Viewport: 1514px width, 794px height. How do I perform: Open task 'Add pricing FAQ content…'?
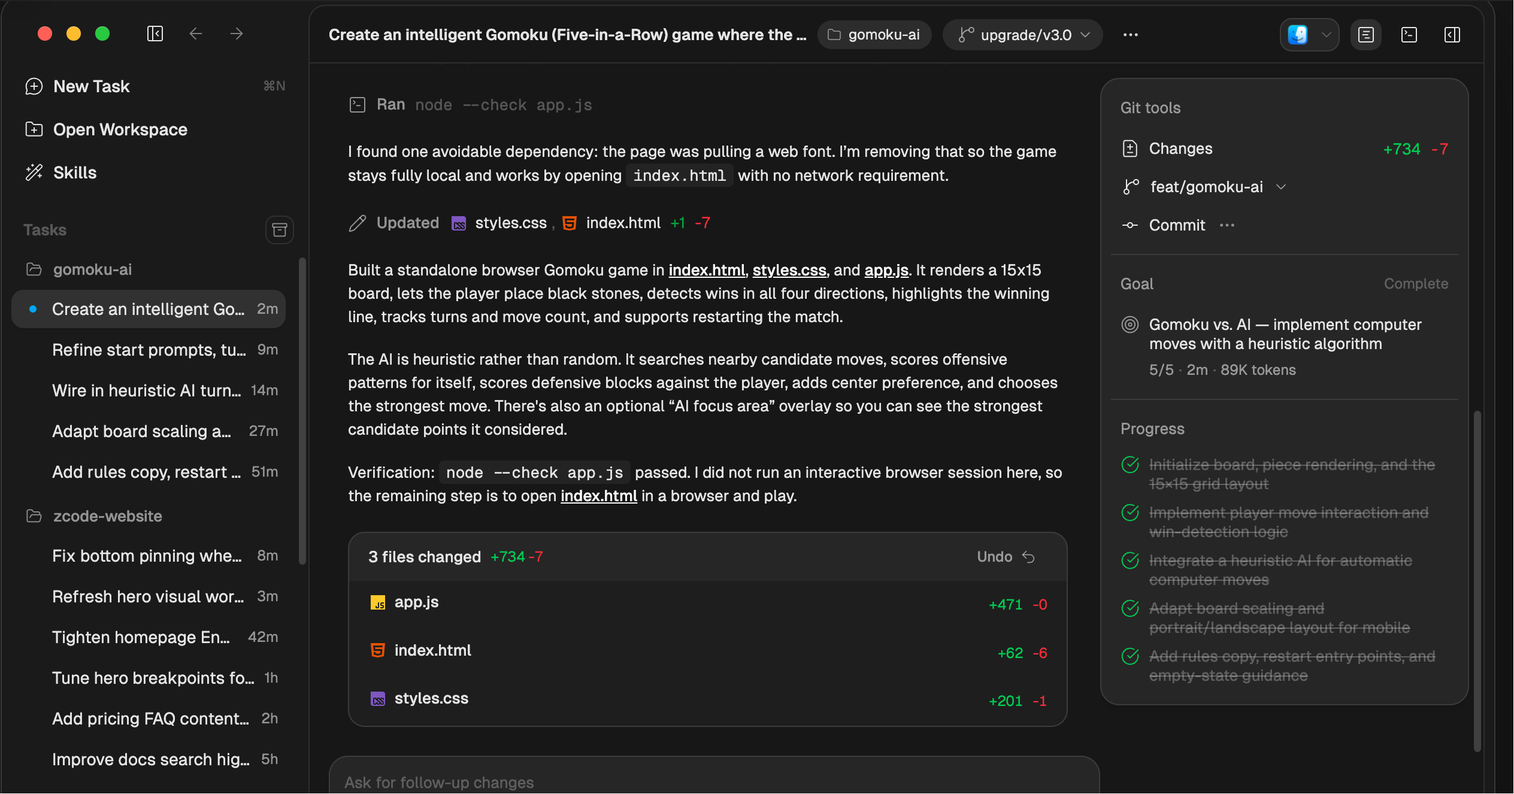(x=149, y=719)
